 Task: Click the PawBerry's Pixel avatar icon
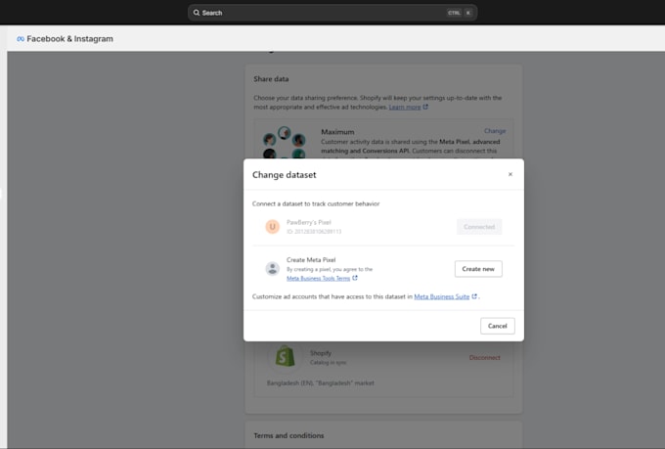272,227
